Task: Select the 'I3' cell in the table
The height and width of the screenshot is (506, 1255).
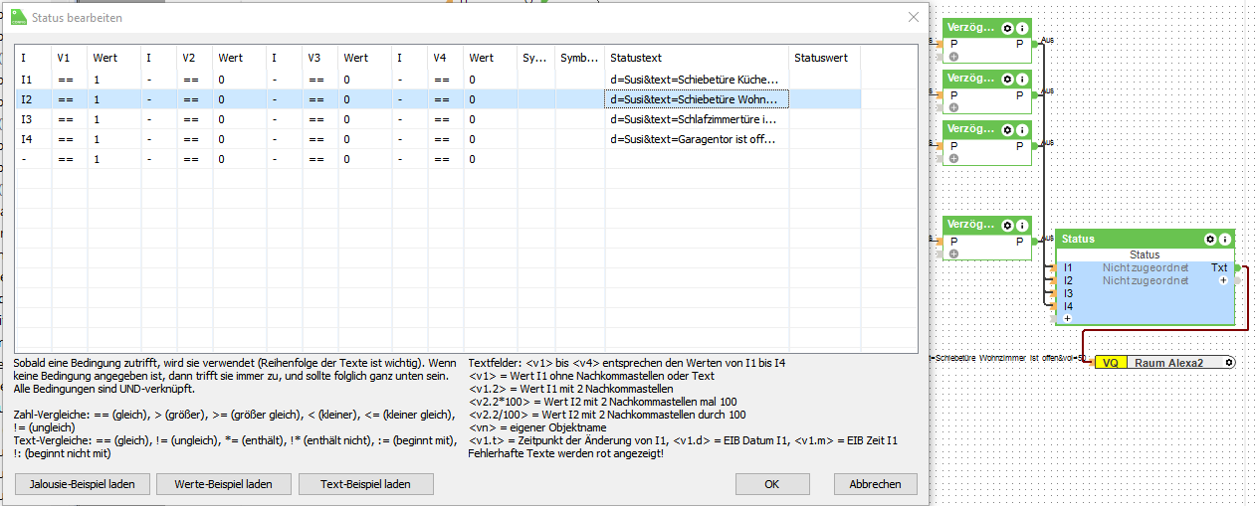Action: point(33,119)
